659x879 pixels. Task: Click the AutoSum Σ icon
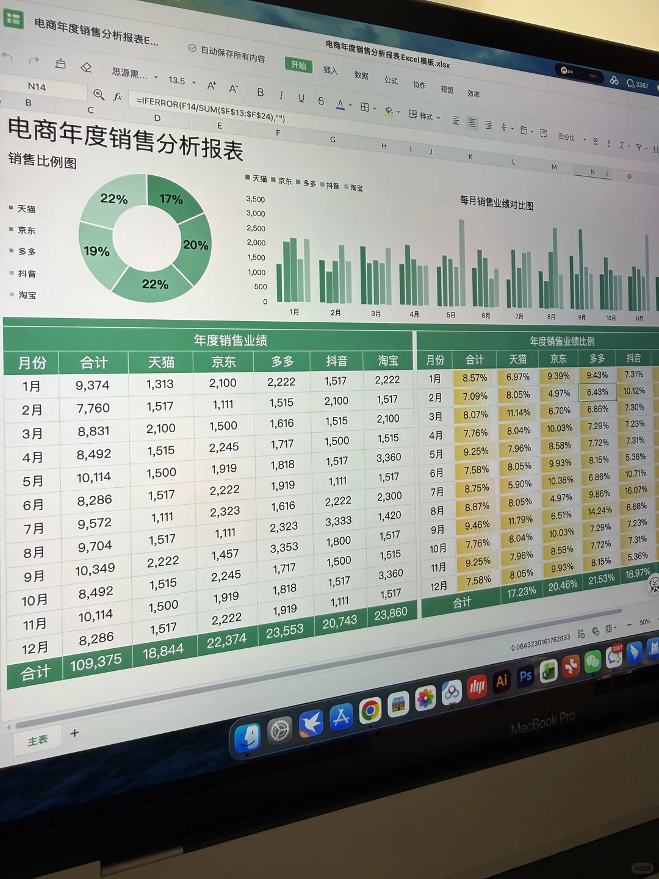[621, 144]
